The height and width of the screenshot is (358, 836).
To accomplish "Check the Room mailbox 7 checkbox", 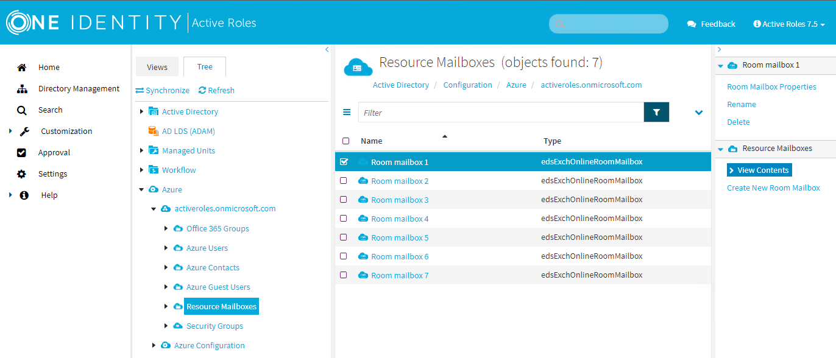I will 344,275.
